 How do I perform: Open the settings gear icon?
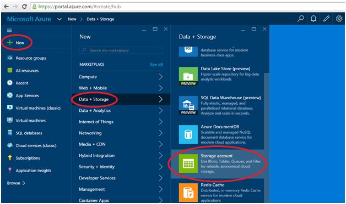(x=339, y=19)
